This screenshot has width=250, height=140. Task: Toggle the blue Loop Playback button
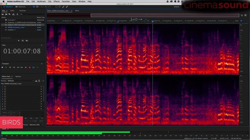[x=34, y=67]
